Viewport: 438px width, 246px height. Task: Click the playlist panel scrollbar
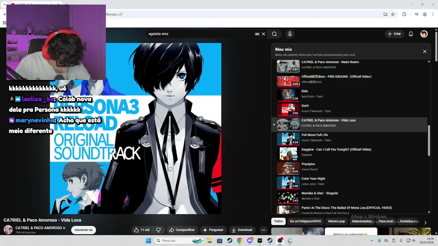(x=429, y=140)
